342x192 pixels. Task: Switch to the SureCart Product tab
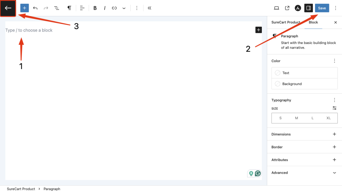coord(287,22)
